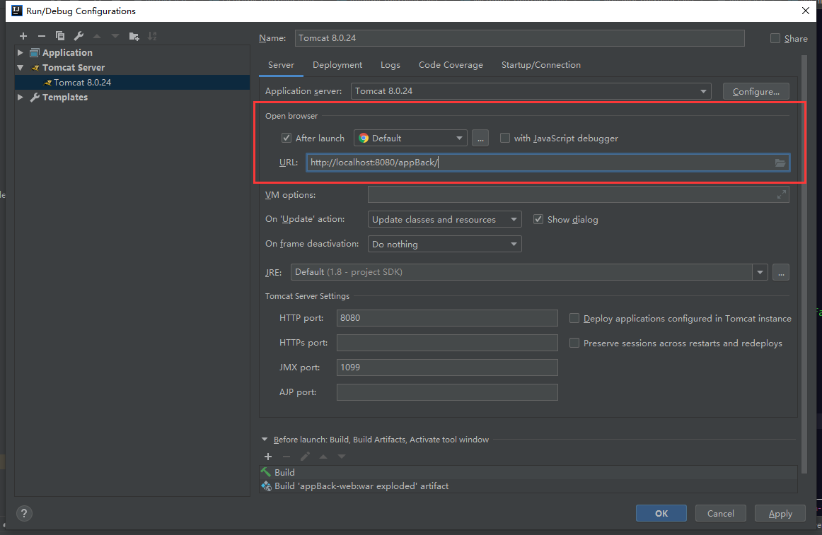
Task: Move before launch task down
Action: [x=342, y=457]
